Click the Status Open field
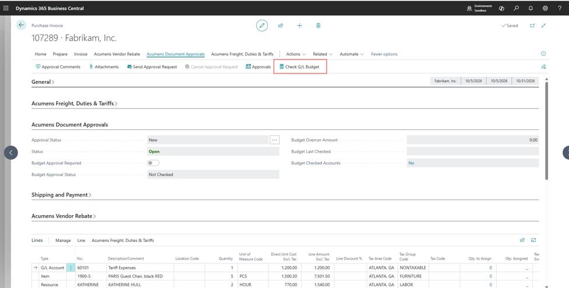This screenshot has width=569, height=288. [x=214, y=151]
